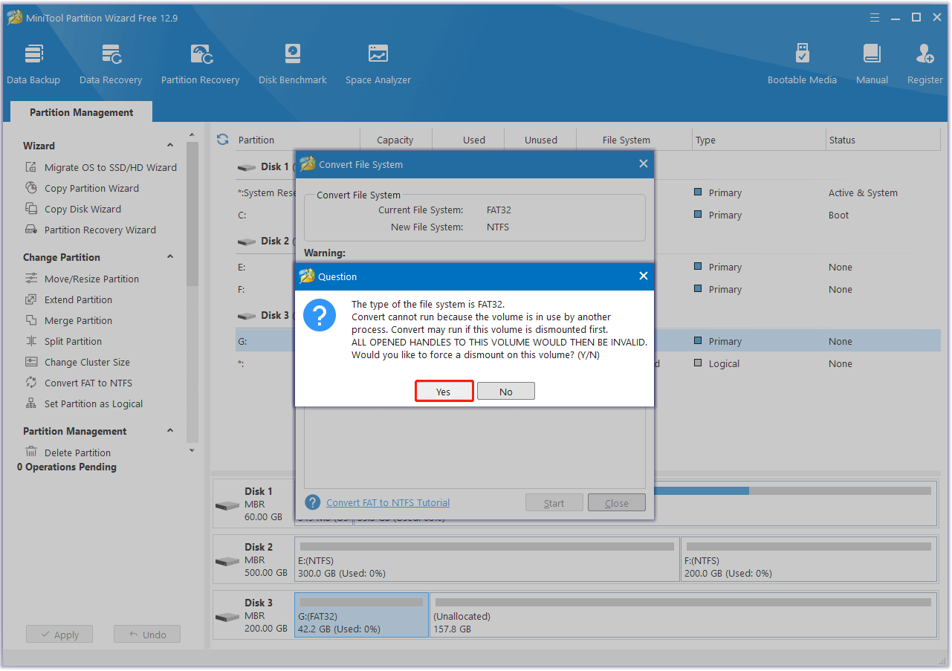This screenshot has width=952, height=671.
Task: Click the Disk 3 drive icon in disk map
Action: click(x=227, y=617)
